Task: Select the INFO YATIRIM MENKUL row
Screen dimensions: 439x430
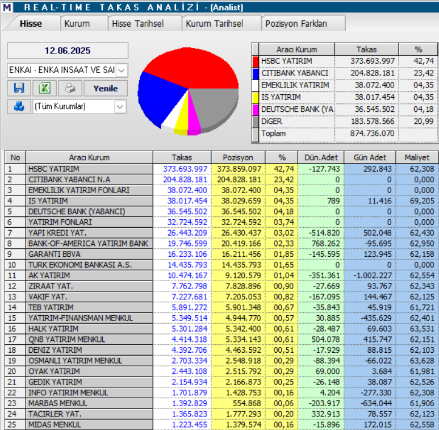Action: (x=221, y=393)
